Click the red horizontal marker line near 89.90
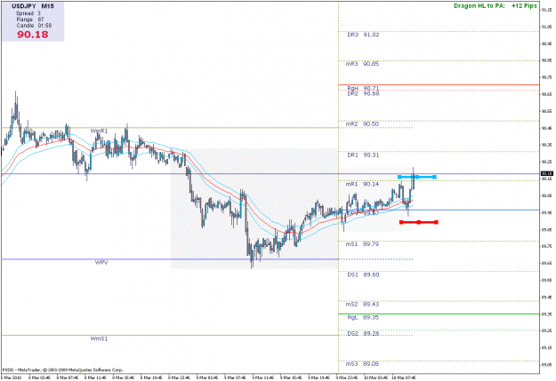The width and height of the screenshot is (556, 381). (x=419, y=222)
